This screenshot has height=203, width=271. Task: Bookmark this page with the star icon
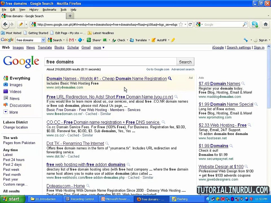pos(181,25)
